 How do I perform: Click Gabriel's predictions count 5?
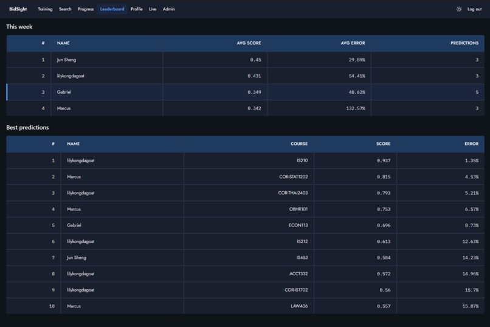[x=477, y=92]
